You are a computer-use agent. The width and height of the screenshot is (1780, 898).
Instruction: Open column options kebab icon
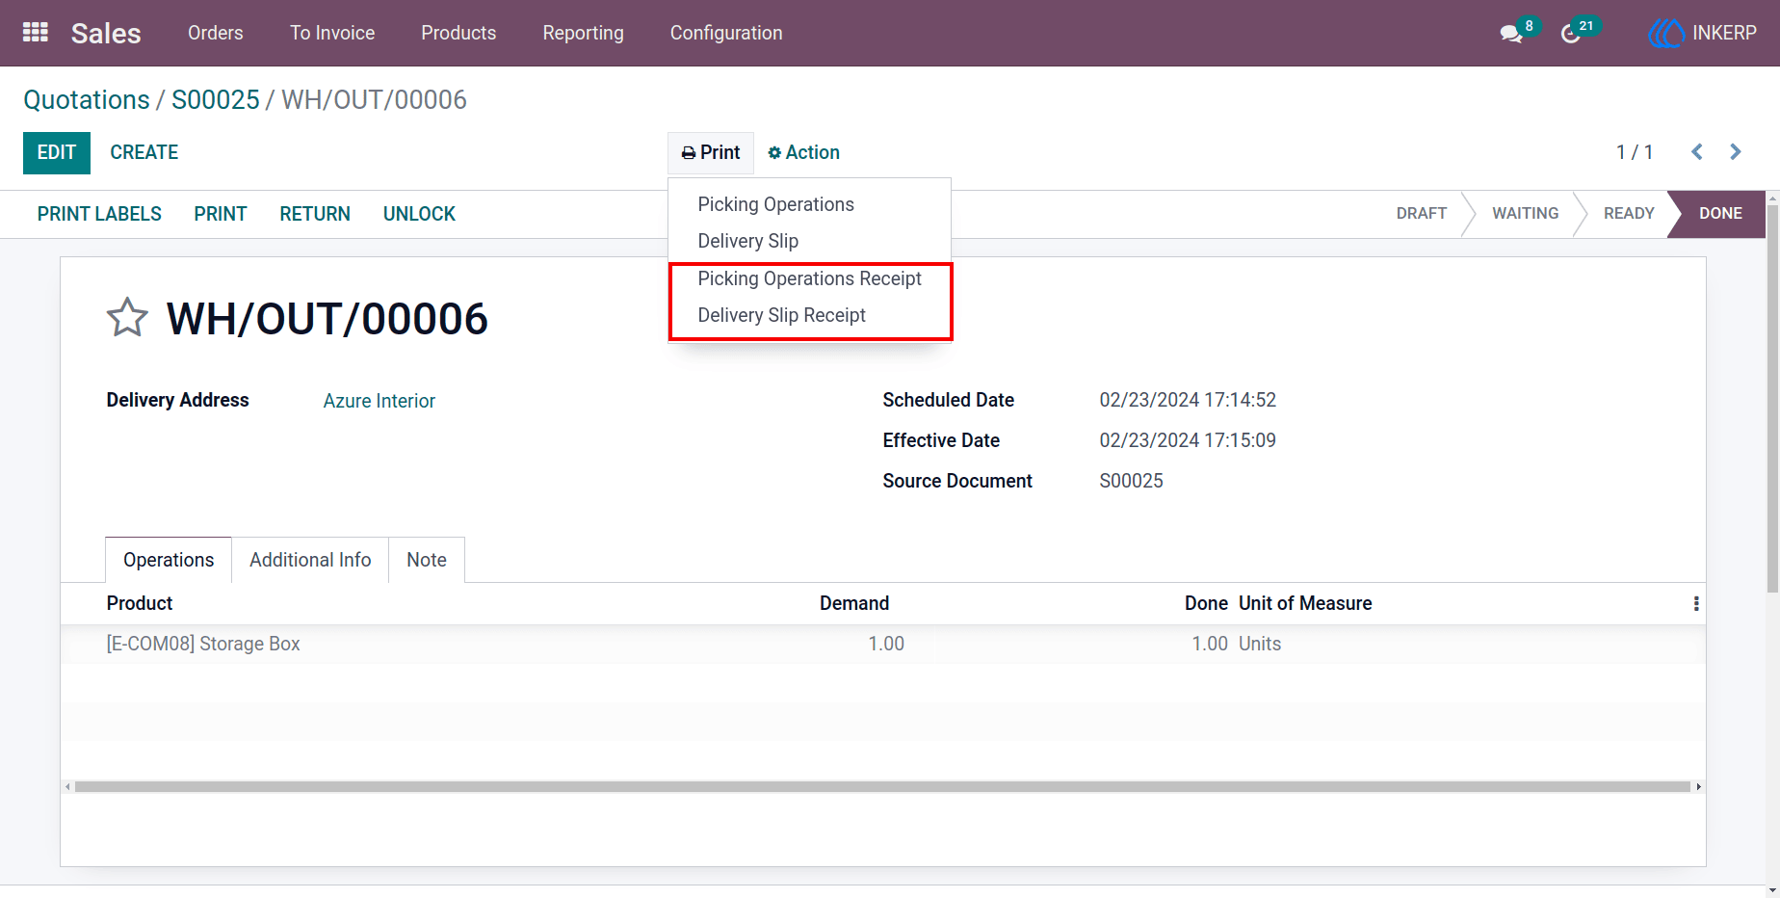click(x=1696, y=603)
